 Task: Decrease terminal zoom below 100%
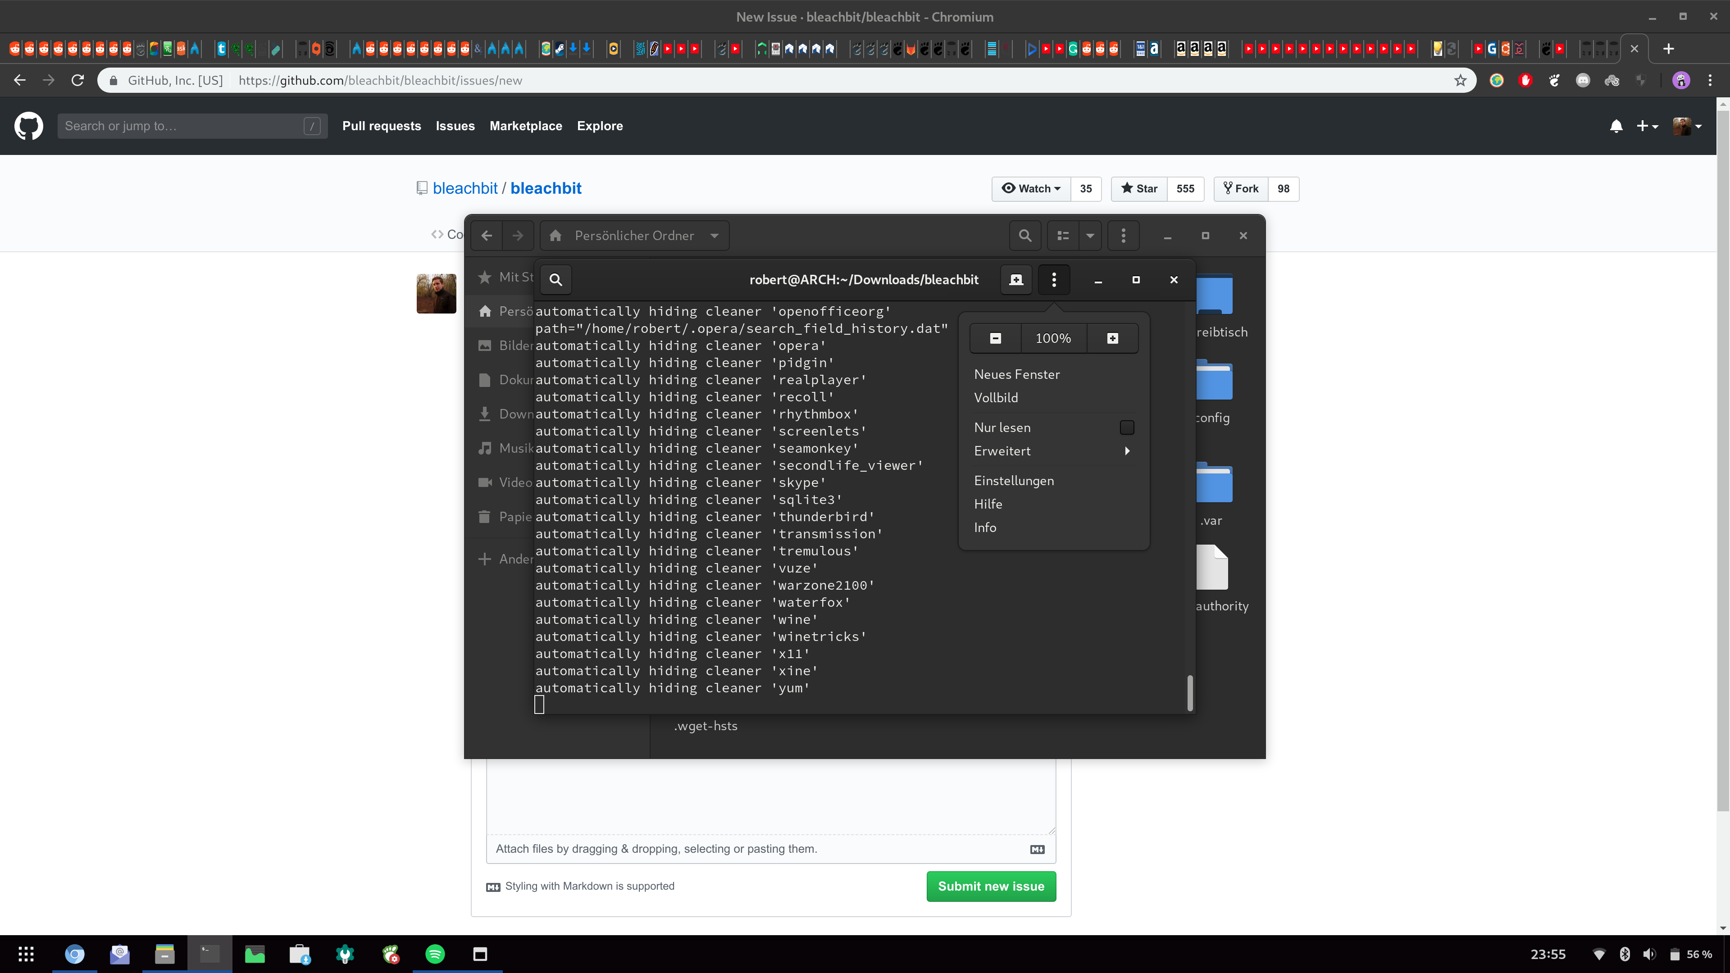click(x=995, y=338)
